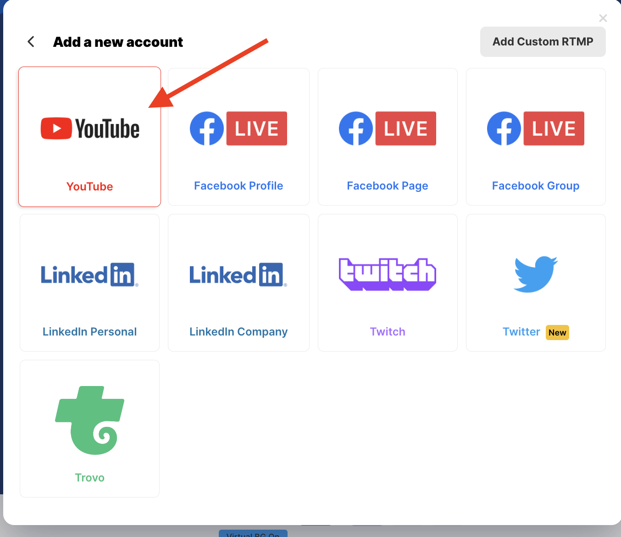The image size is (621, 537).
Task: Choose the Facebook Page live logo
Action: (x=388, y=129)
